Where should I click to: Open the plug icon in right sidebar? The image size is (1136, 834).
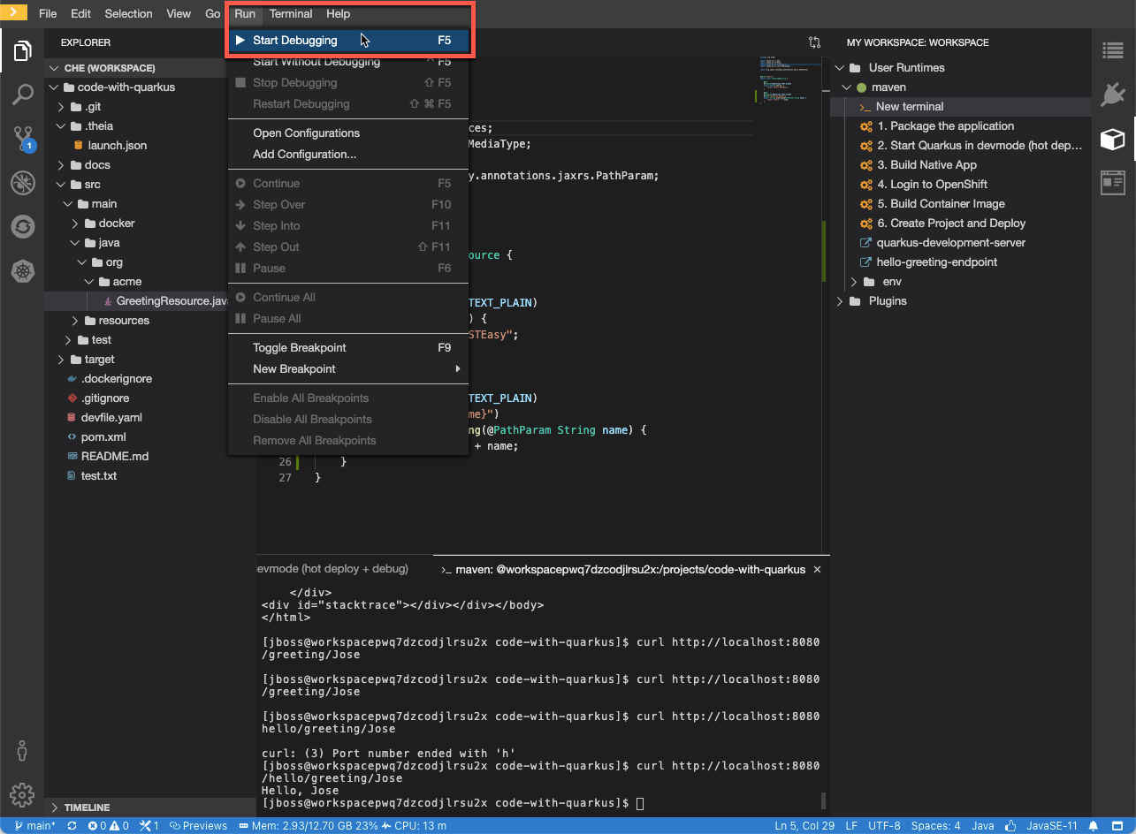click(x=1113, y=95)
